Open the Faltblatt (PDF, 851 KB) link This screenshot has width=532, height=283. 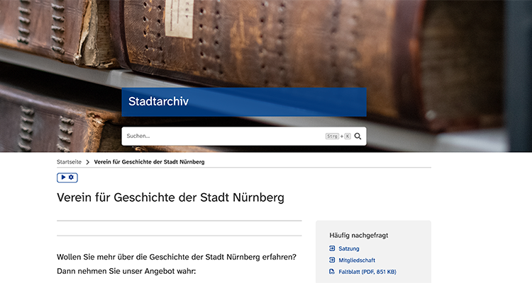tap(367, 272)
